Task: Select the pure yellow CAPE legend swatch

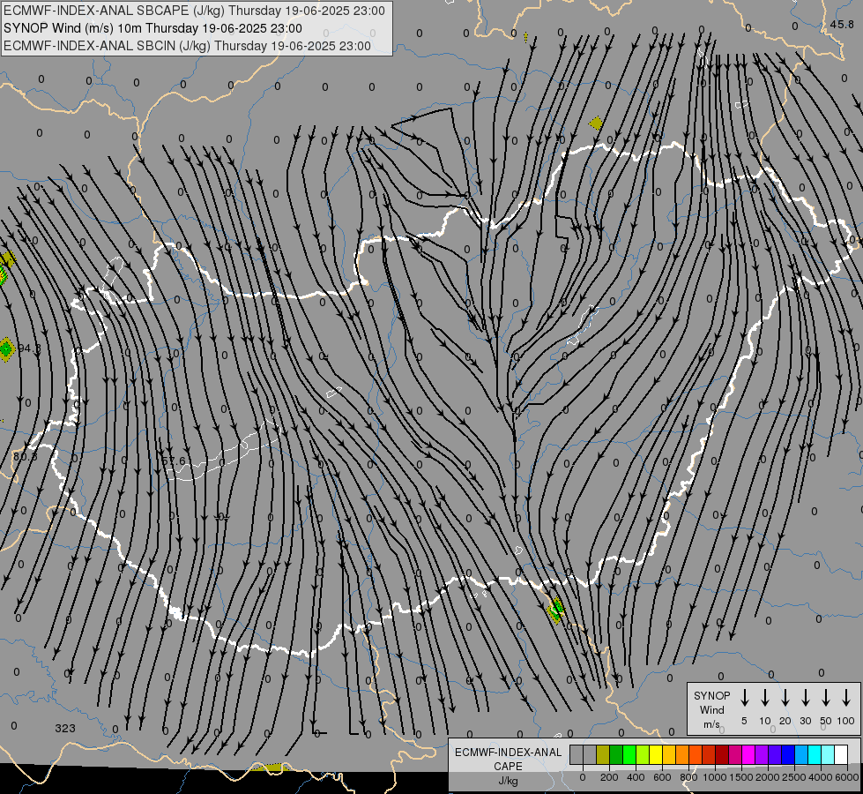Action: pyautogui.click(x=656, y=754)
